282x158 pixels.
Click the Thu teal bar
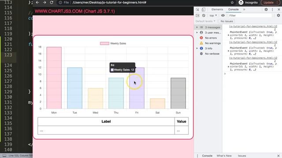116,93
